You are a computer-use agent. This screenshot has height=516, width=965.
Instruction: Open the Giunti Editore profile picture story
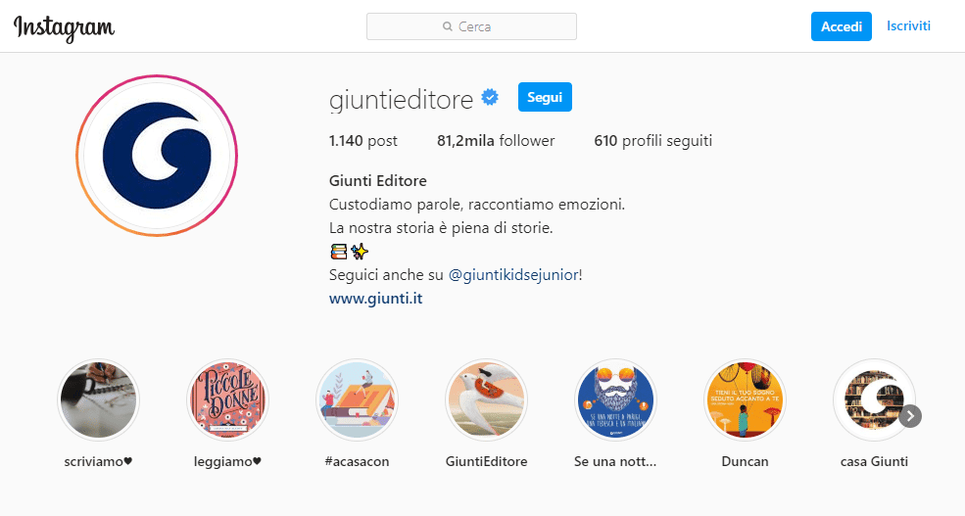tap(157, 156)
